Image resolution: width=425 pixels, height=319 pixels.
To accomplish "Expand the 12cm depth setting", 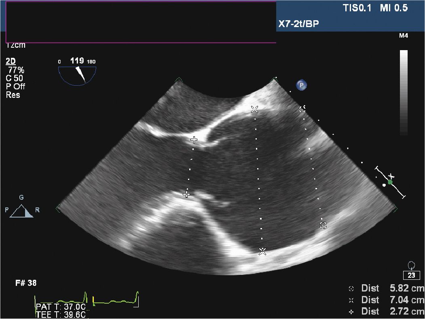I will click(16, 45).
